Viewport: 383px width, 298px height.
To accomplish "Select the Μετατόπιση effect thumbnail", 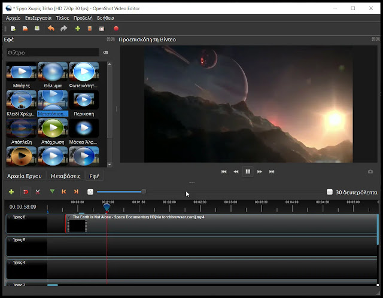I will [x=53, y=100].
